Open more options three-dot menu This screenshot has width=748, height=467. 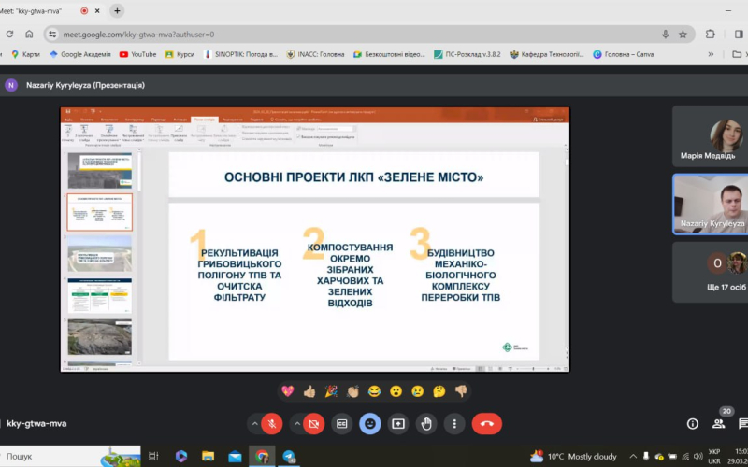click(x=454, y=424)
